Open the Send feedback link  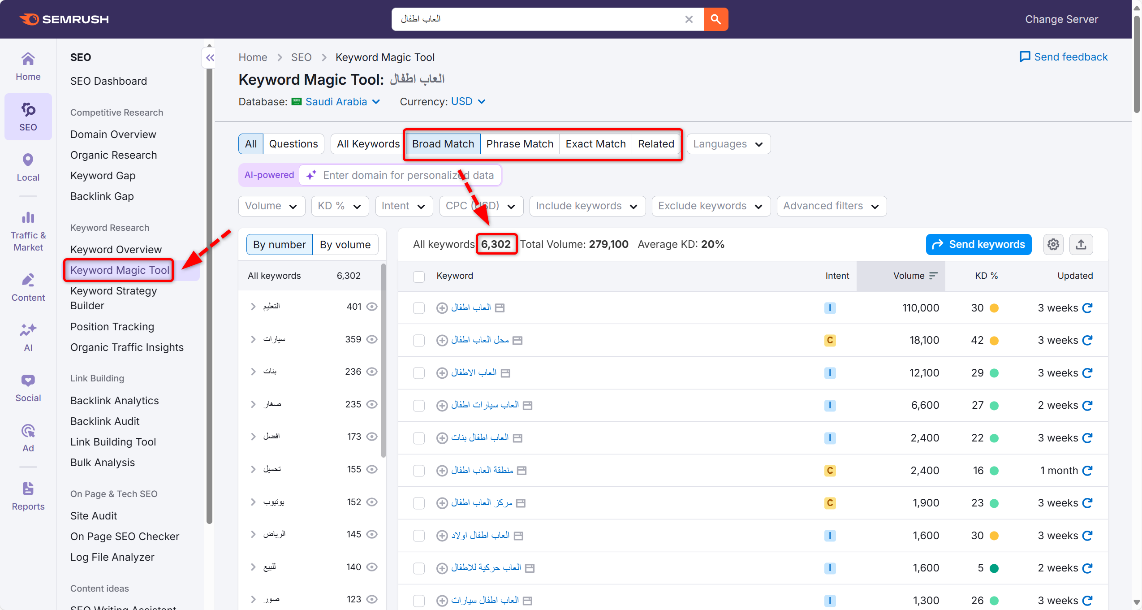pos(1064,57)
